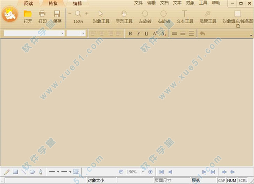
Task: Open the font size dropdown
Action: 83,33
